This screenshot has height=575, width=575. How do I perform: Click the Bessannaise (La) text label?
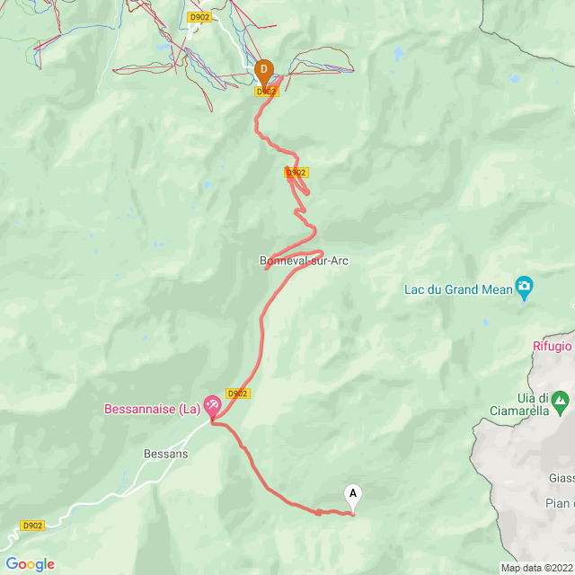(153, 409)
